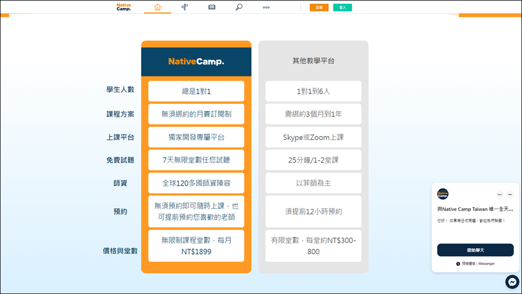Screen dimensions: 522x294
Task: Click the 獨家開發專屬平台 cell
Action: [196, 137]
